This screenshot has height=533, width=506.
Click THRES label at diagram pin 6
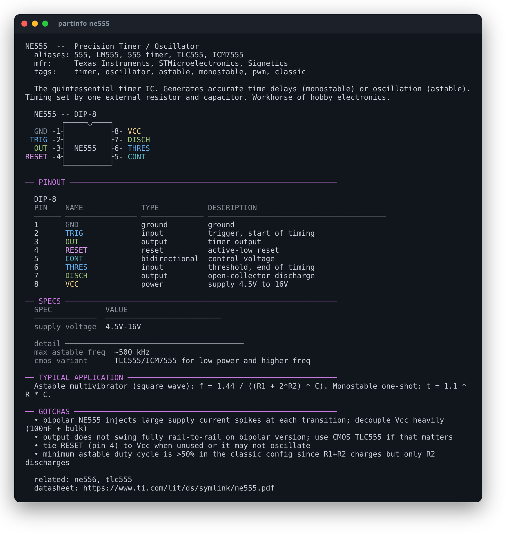coord(139,148)
